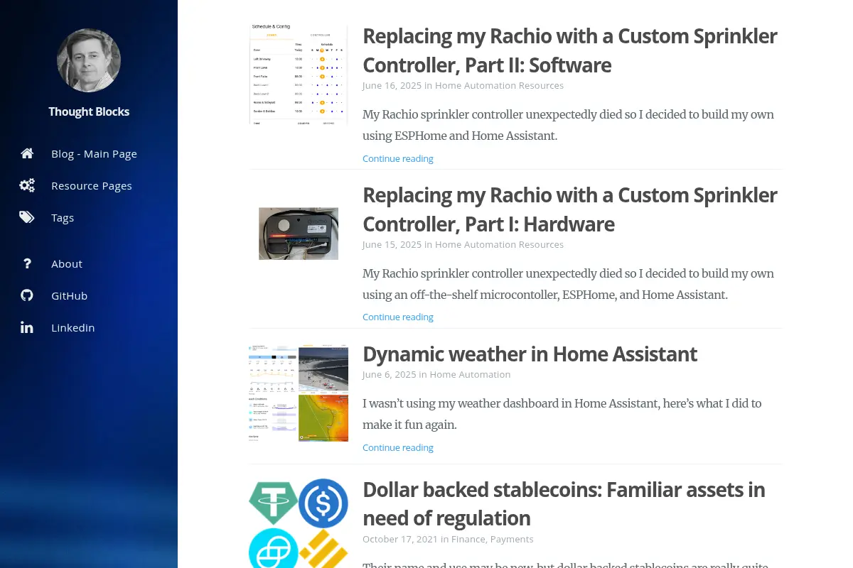Click the excerpt mentioning off-the-shelf microcontoller
The width and height of the screenshot is (853, 568).
click(568, 284)
